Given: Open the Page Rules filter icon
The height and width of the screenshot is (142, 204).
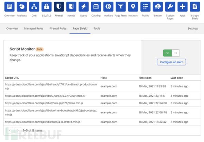Looking at the screenshot, I should (120, 6).
